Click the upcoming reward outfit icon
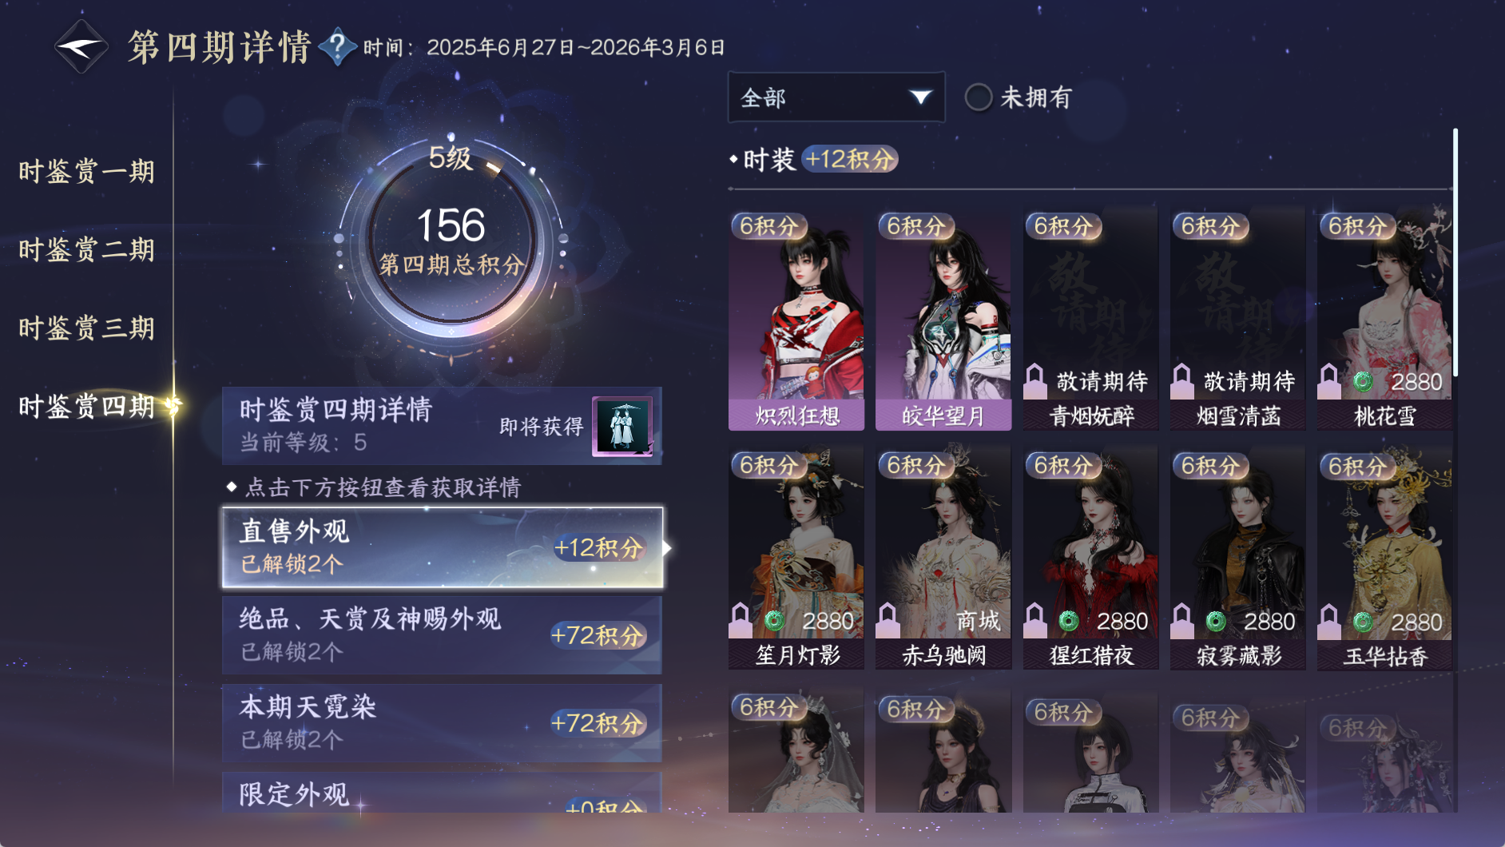The image size is (1505, 847). 621,426
